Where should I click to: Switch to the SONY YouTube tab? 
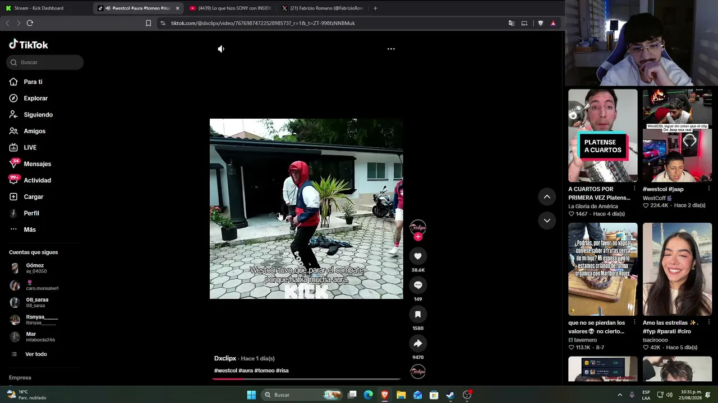[x=231, y=8]
